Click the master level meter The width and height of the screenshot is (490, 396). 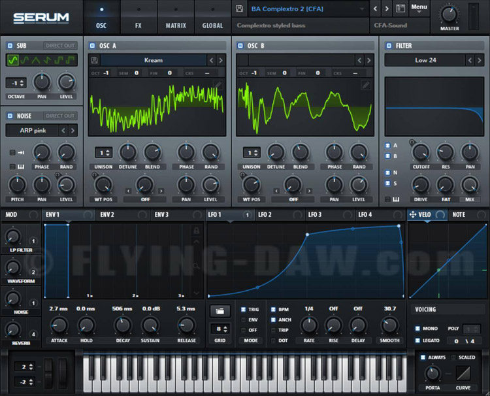pos(474,16)
